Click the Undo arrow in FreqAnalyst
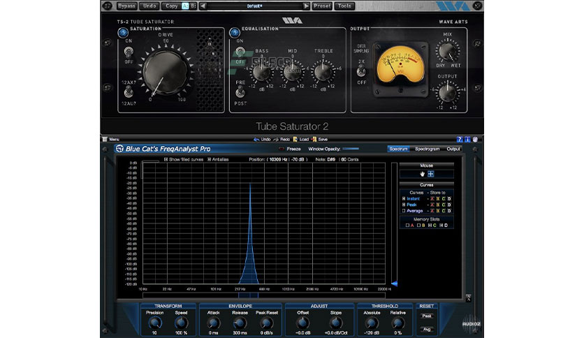This screenshot has width=584, height=338. pyautogui.click(x=256, y=139)
